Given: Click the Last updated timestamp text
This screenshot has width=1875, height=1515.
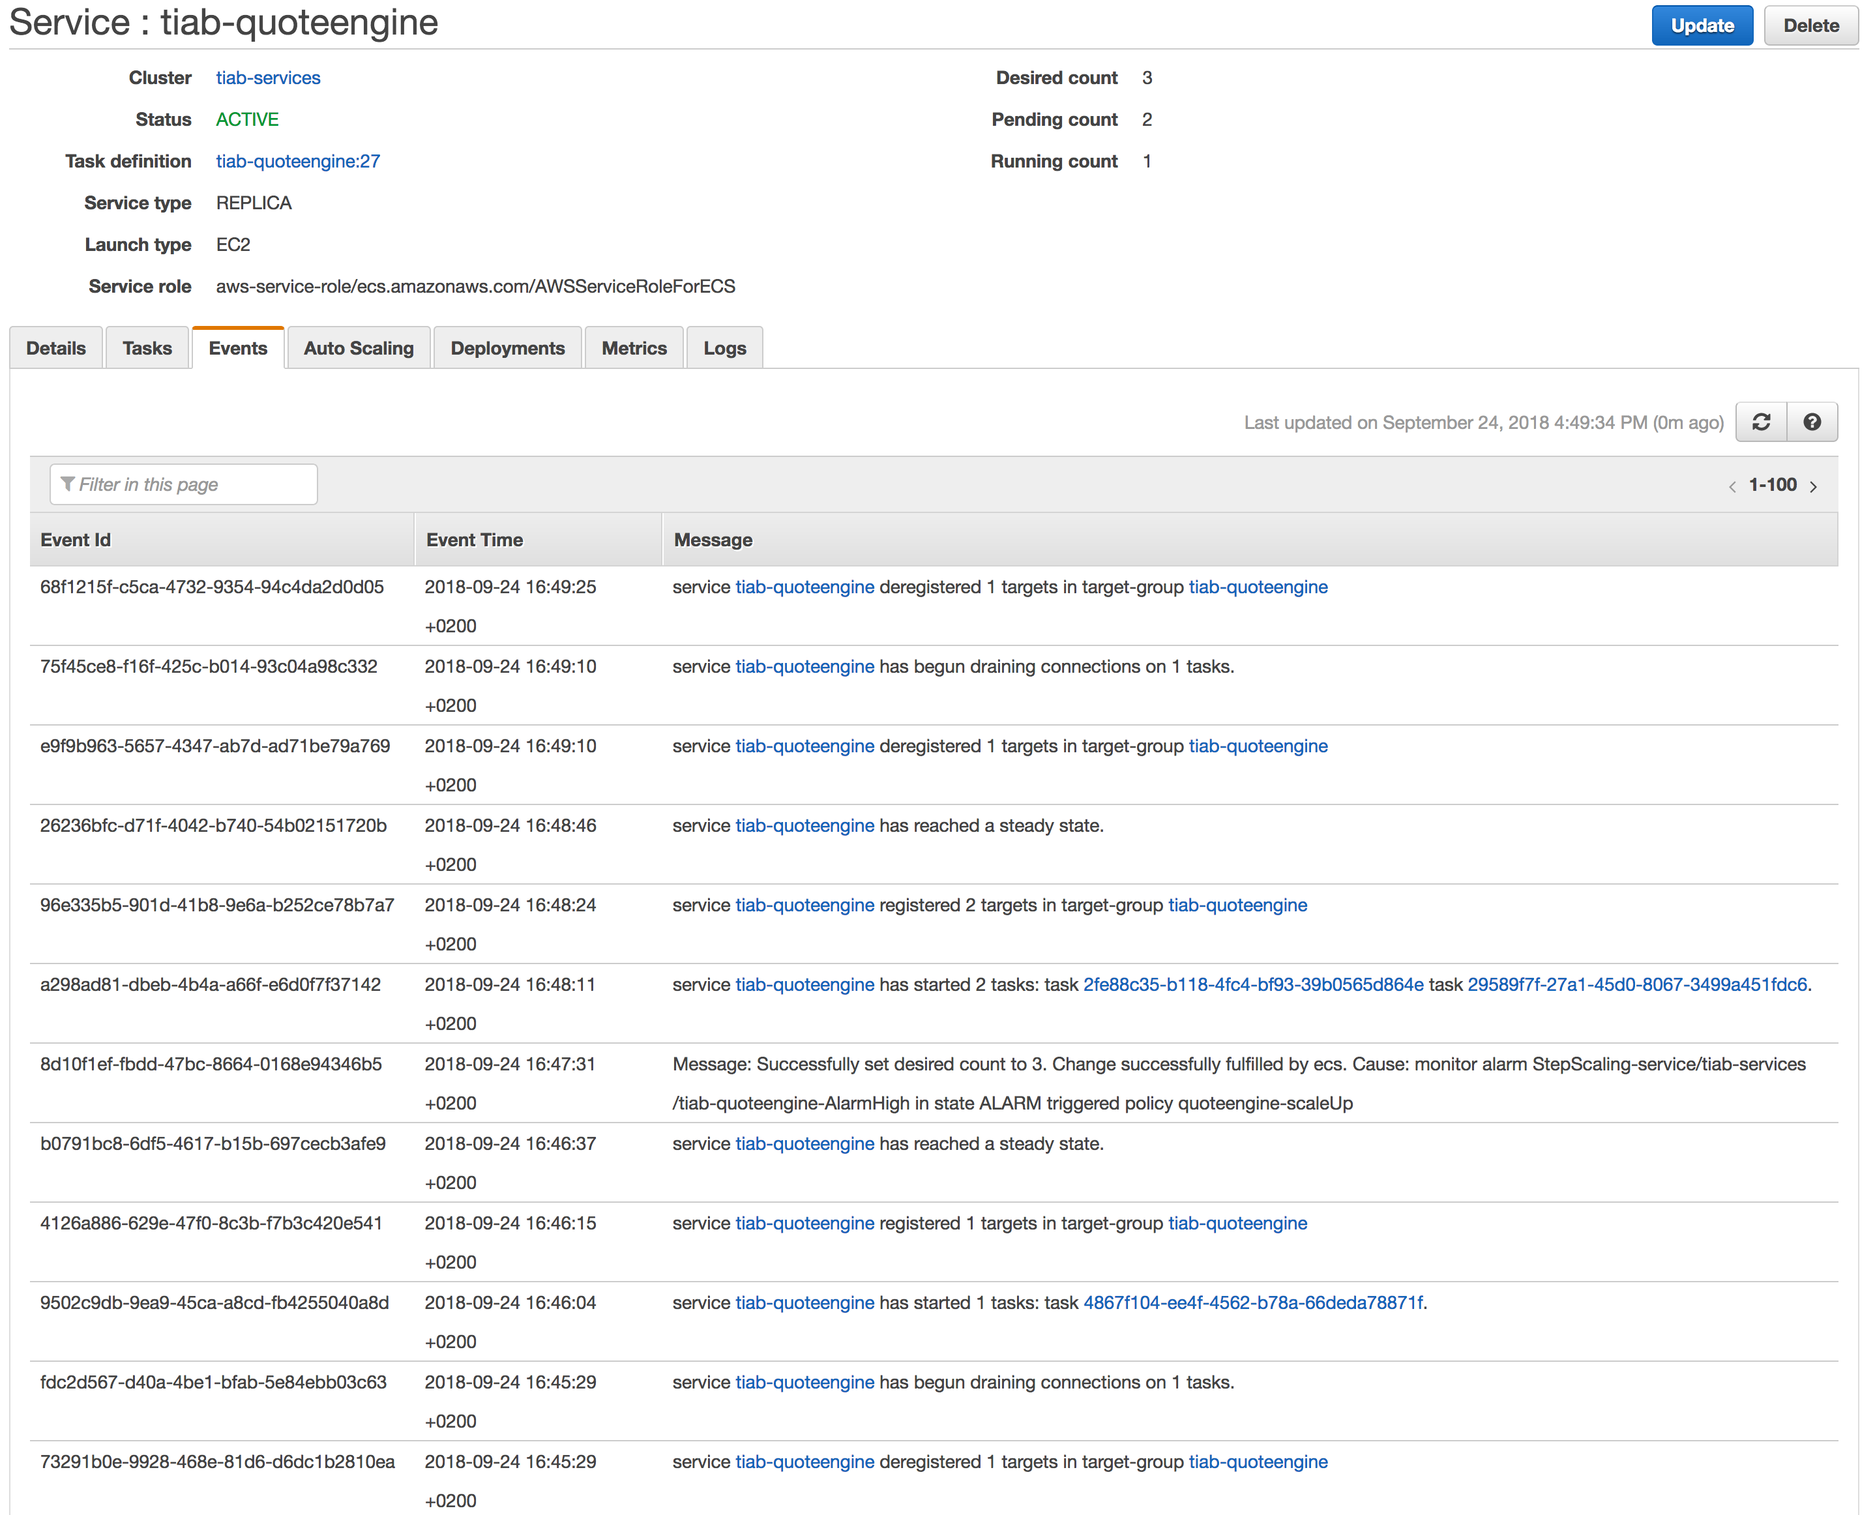Looking at the screenshot, I should [x=1484, y=423].
